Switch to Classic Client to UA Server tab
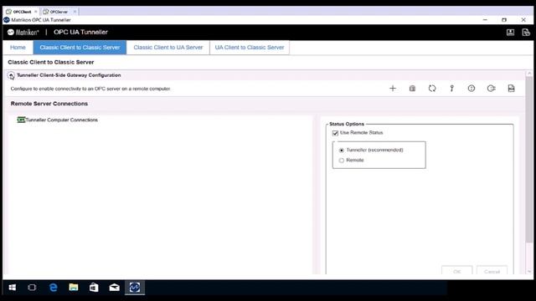Image resolution: width=536 pixels, height=301 pixels. pos(168,48)
